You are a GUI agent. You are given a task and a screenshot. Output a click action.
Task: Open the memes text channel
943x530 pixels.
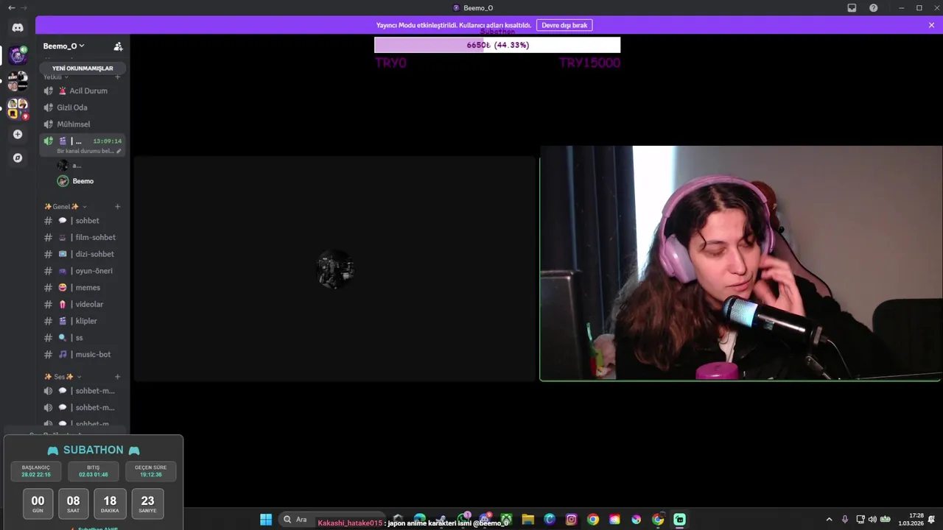click(x=83, y=288)
